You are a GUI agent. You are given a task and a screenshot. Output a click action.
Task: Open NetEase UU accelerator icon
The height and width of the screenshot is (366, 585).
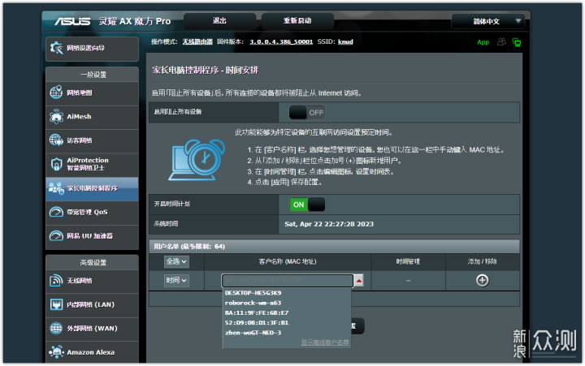pos(56,236)
